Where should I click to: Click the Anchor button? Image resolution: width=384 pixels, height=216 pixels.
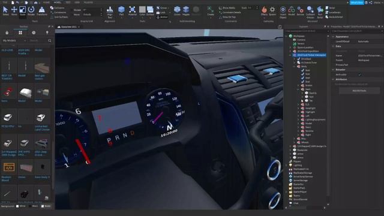[x=162, y=17]
